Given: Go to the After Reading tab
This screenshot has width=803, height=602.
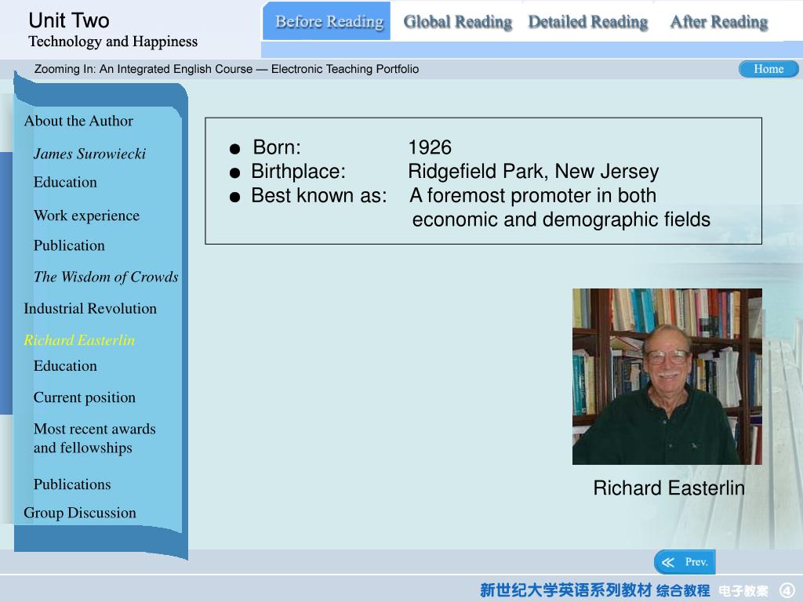Looking at the screenshot, I should coord(719,22).
